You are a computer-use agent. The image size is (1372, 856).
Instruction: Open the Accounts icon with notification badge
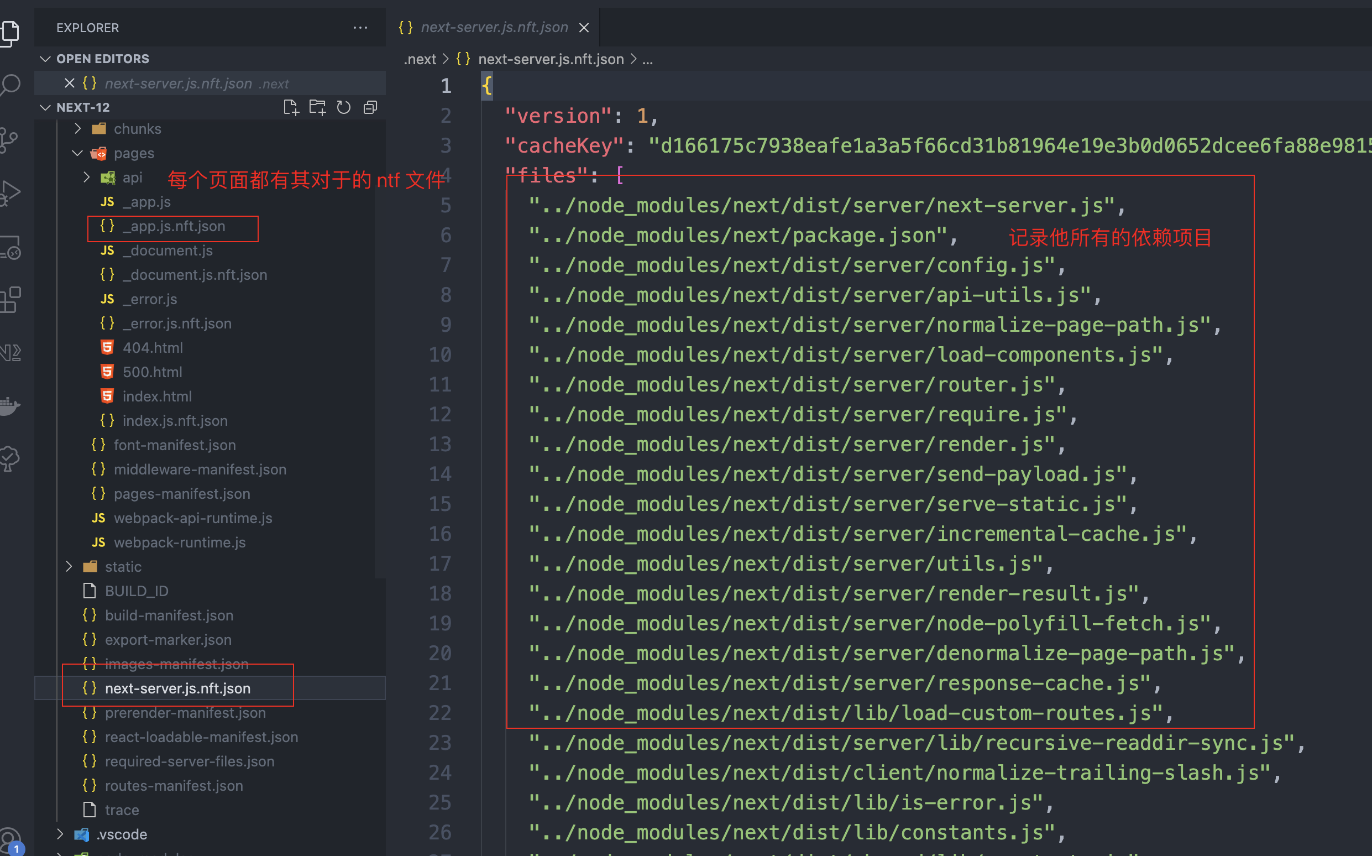coord(11,842)
